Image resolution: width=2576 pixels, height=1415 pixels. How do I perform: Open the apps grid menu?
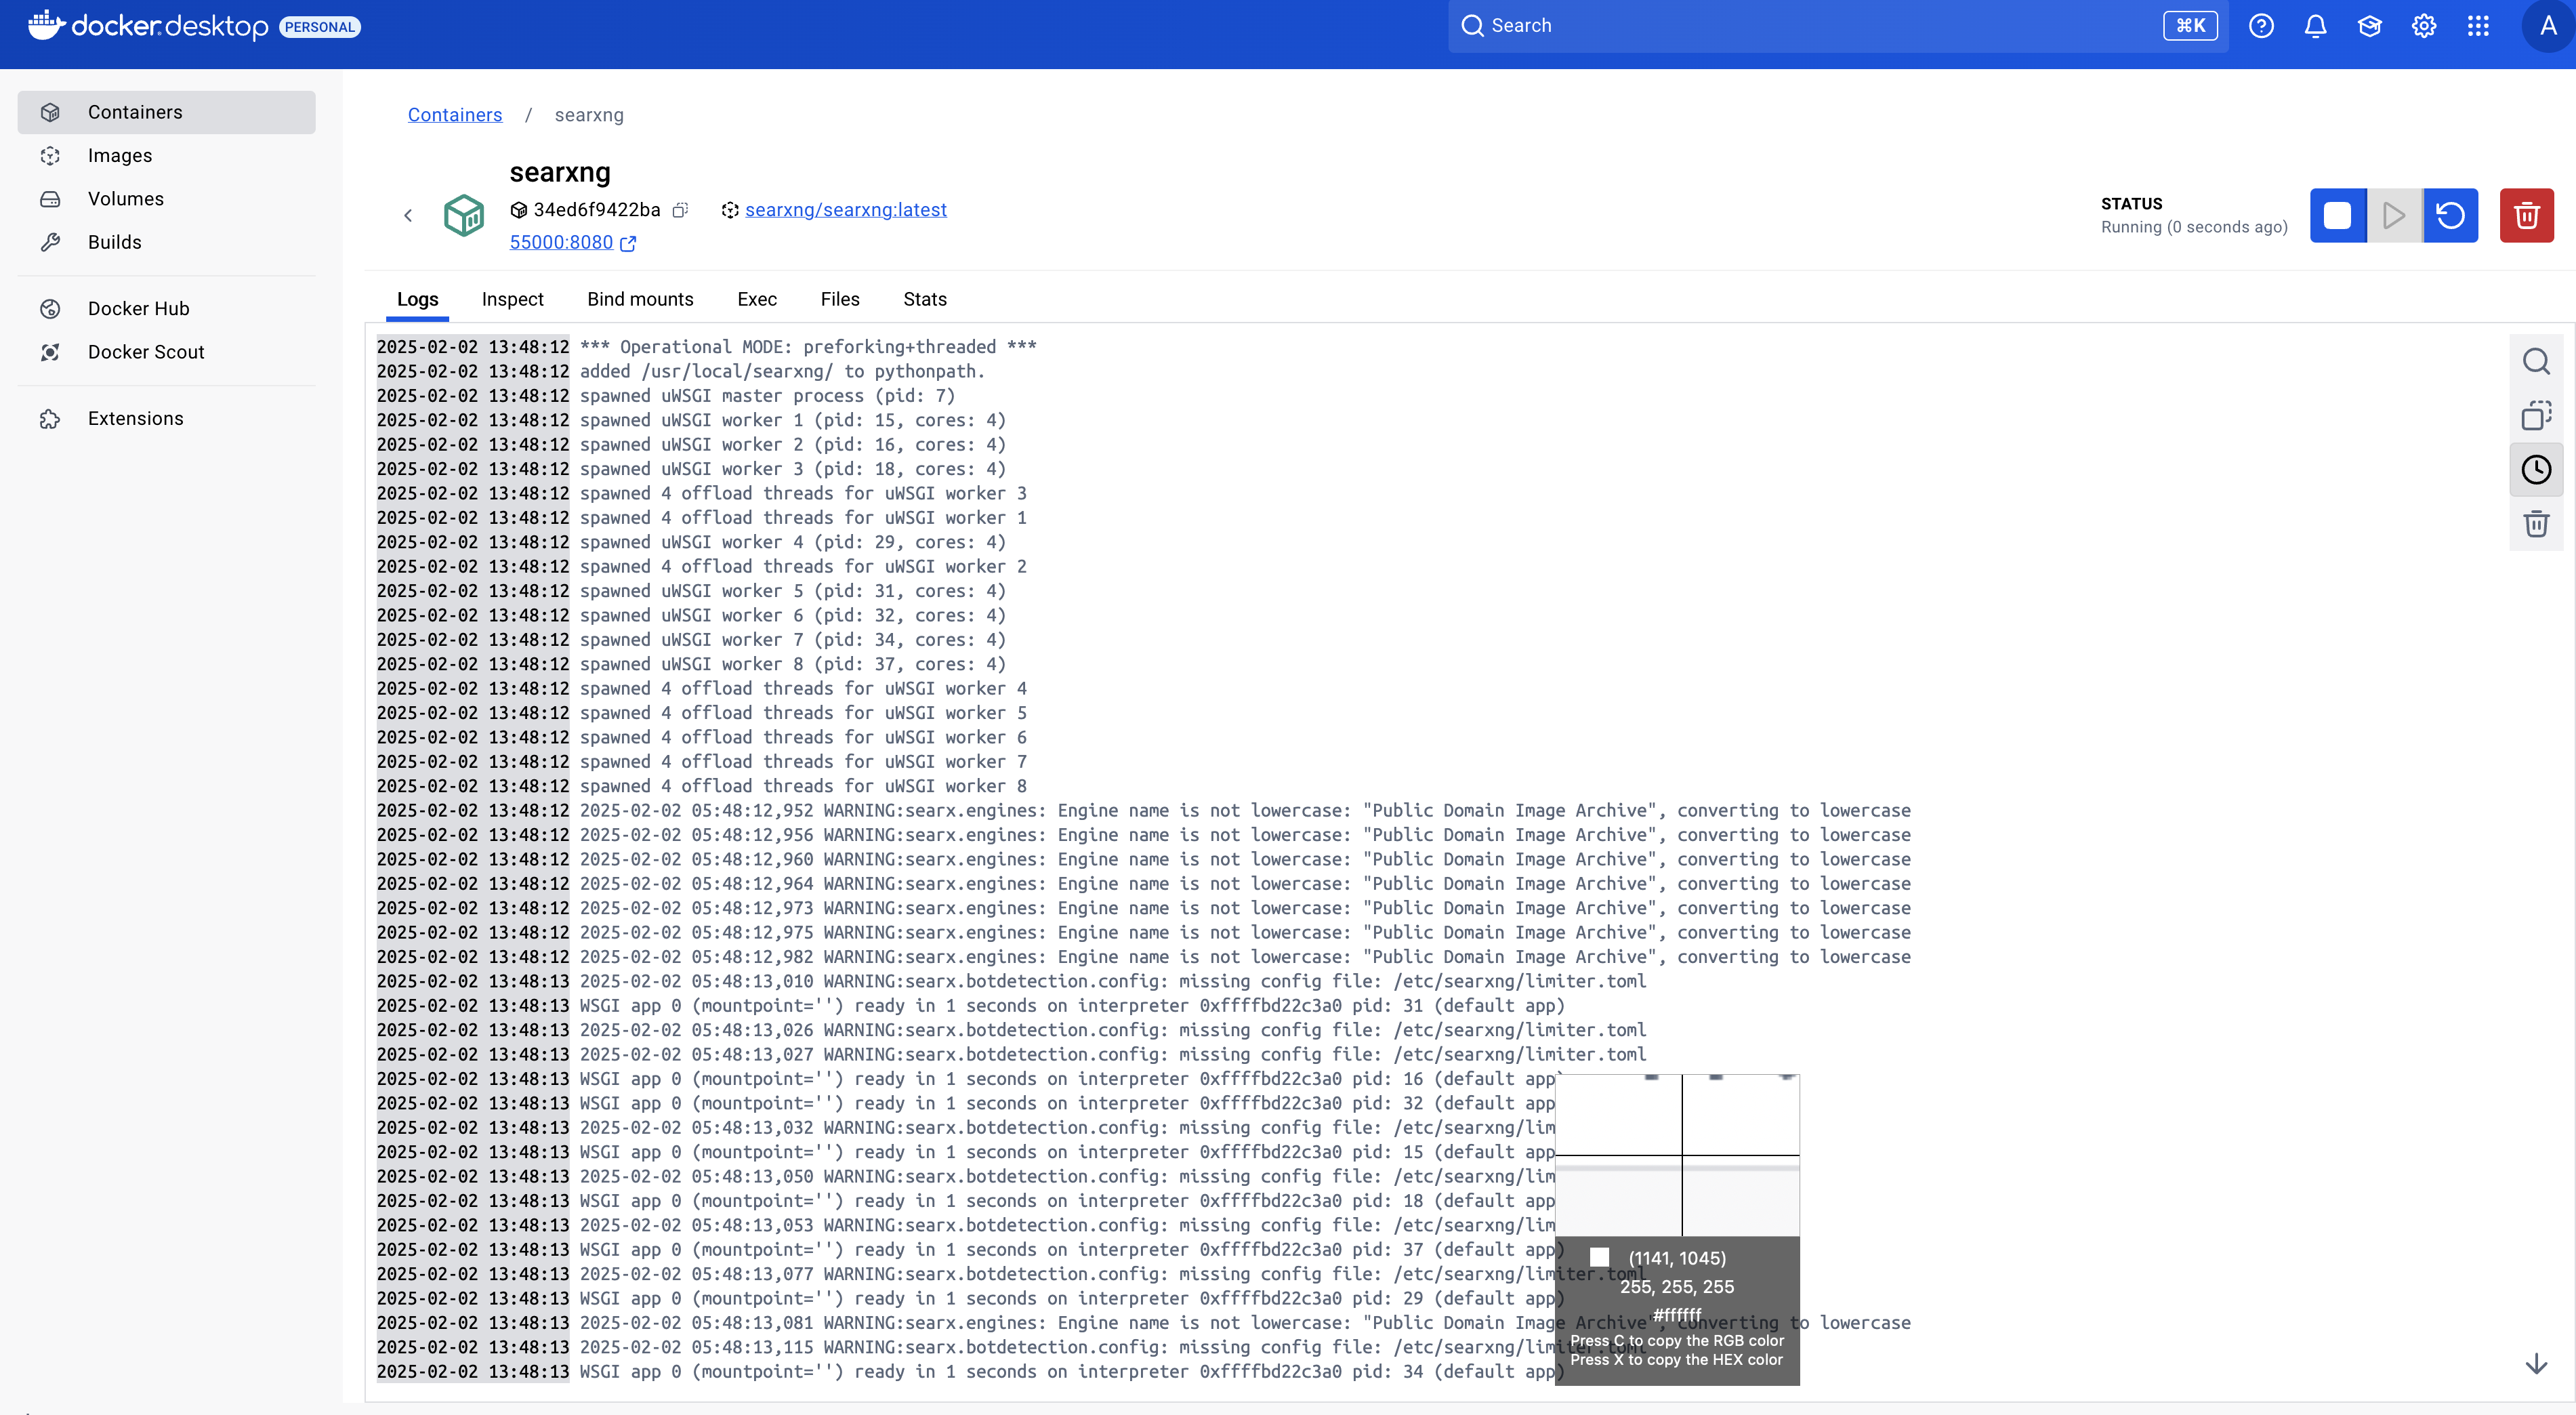2477,26
